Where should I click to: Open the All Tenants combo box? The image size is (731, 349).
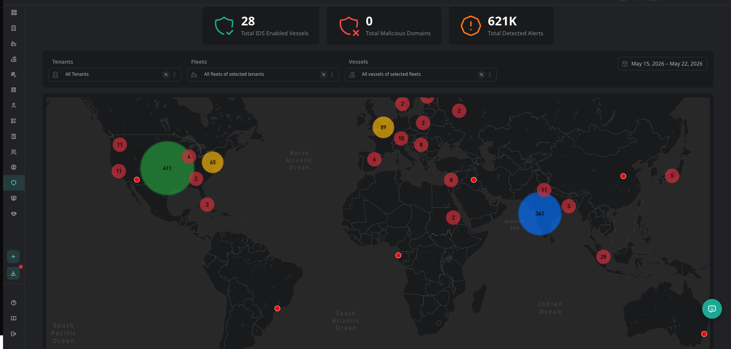[x=115, y=75]
